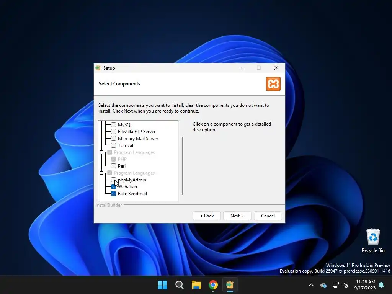Screen dimensions: 392x294
Task: Click the XAMPP orange logo icon
Action: coord(273,84)
